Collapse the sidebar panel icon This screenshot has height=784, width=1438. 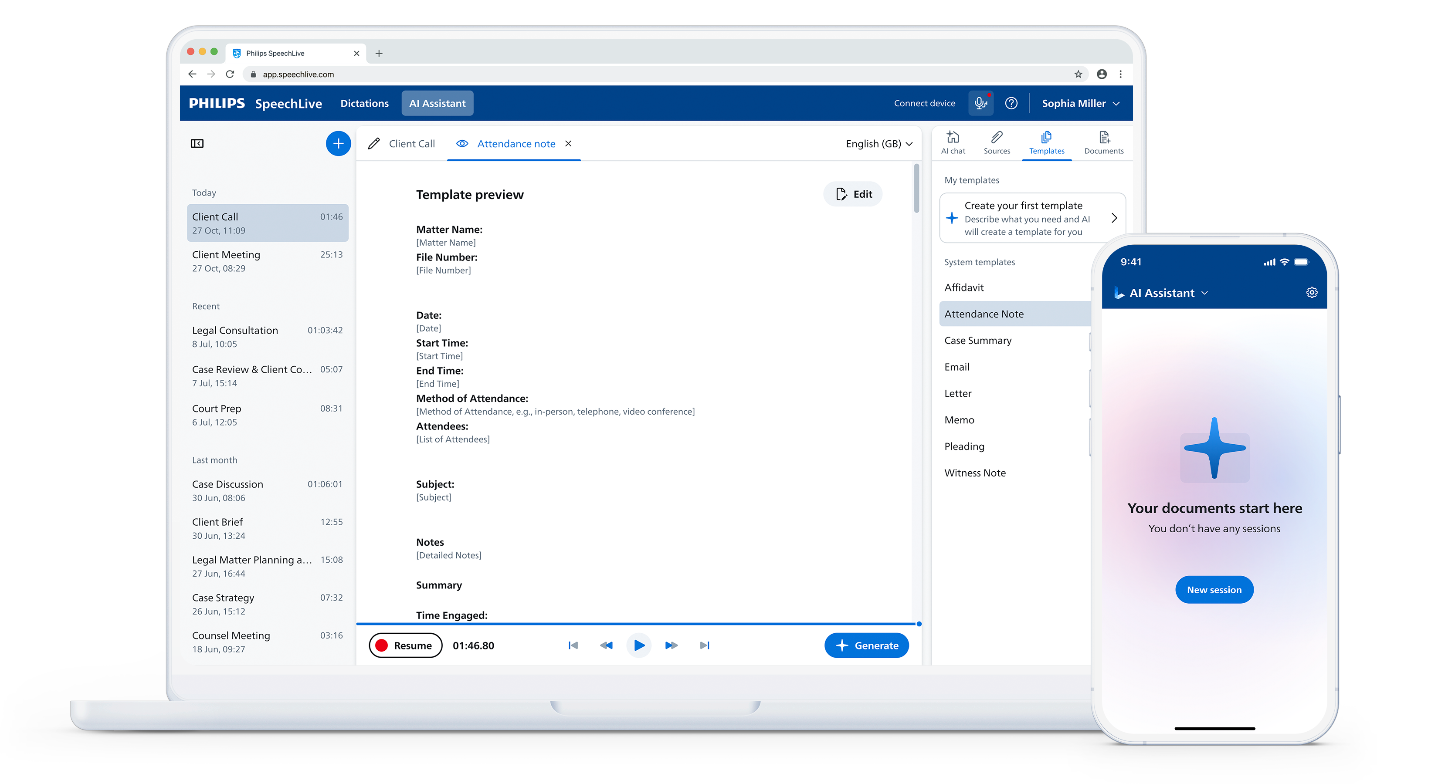click(197, 143)
